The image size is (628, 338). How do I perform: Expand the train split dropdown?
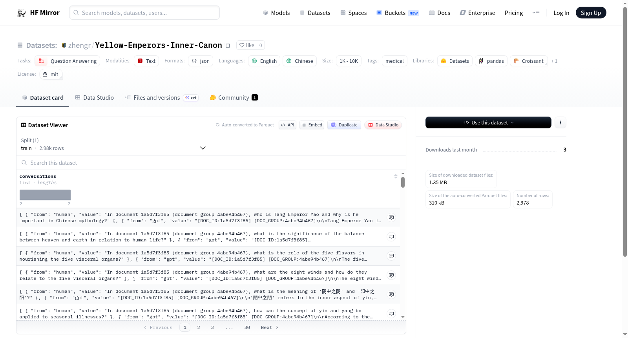tap(114, 144)
